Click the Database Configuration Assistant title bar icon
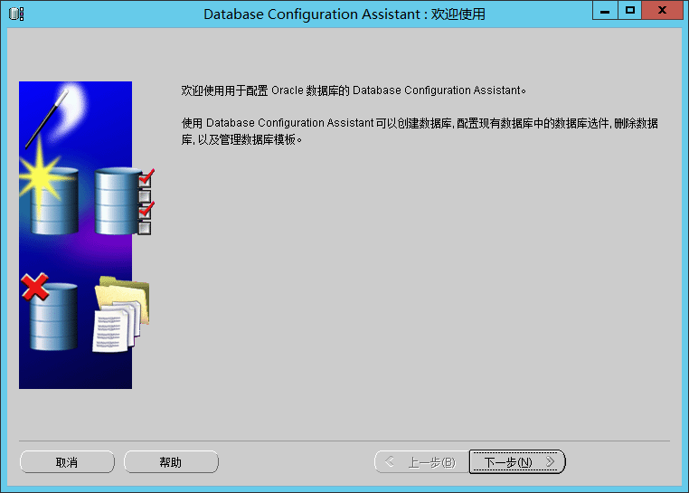The height and width of the screenshot is (493, 689). (x=16, y=14)
